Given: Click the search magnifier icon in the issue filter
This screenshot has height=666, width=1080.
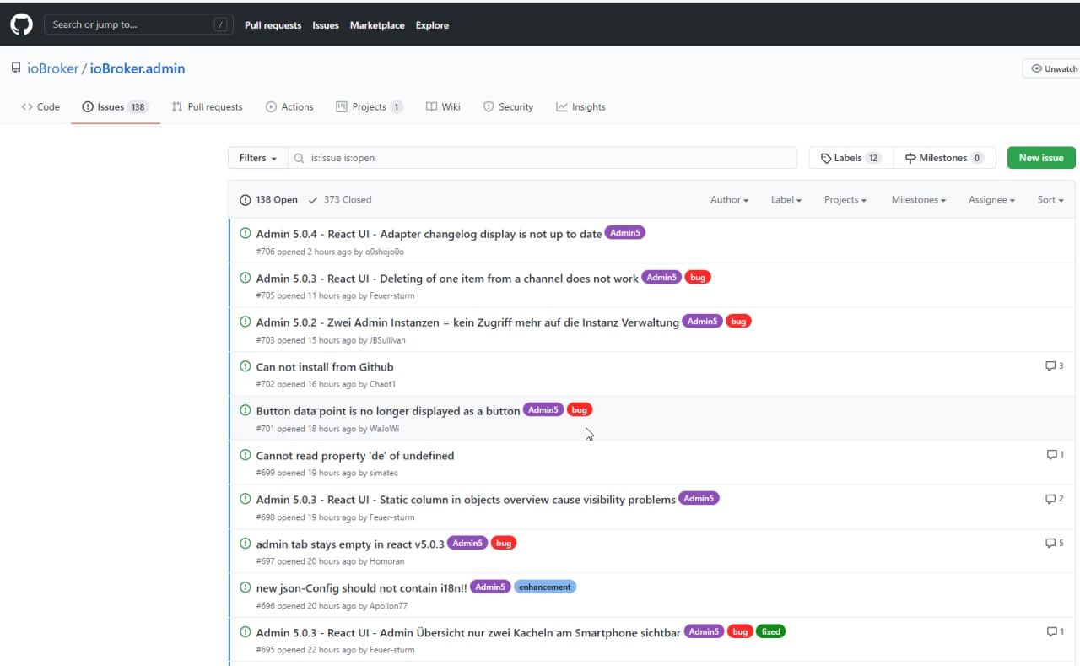Looking at the screenshot, I should [300, 158].
